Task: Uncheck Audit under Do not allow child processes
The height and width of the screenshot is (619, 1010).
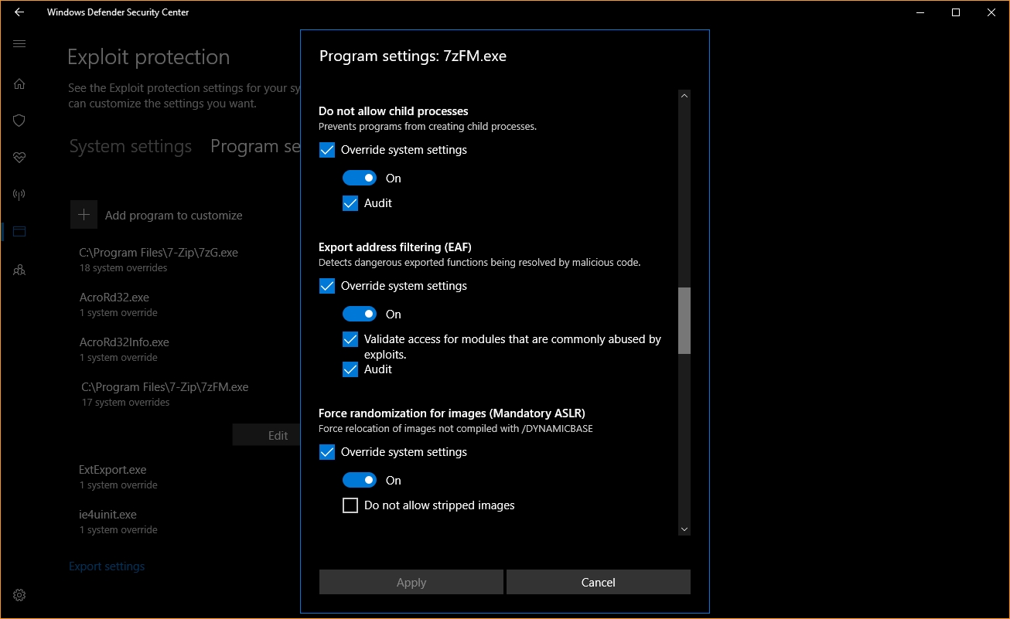Action: [350, 203]
